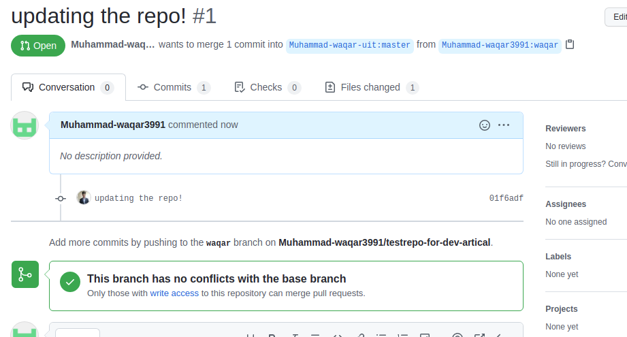
Task: Copy the head branch name with clipboard icon
Action: [x=570, y=44]
